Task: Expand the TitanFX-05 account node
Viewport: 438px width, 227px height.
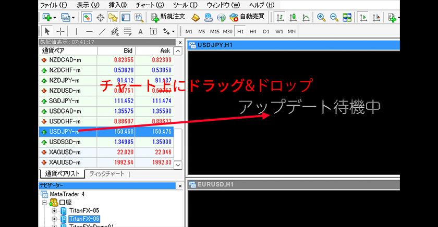Action: [54, 210]
